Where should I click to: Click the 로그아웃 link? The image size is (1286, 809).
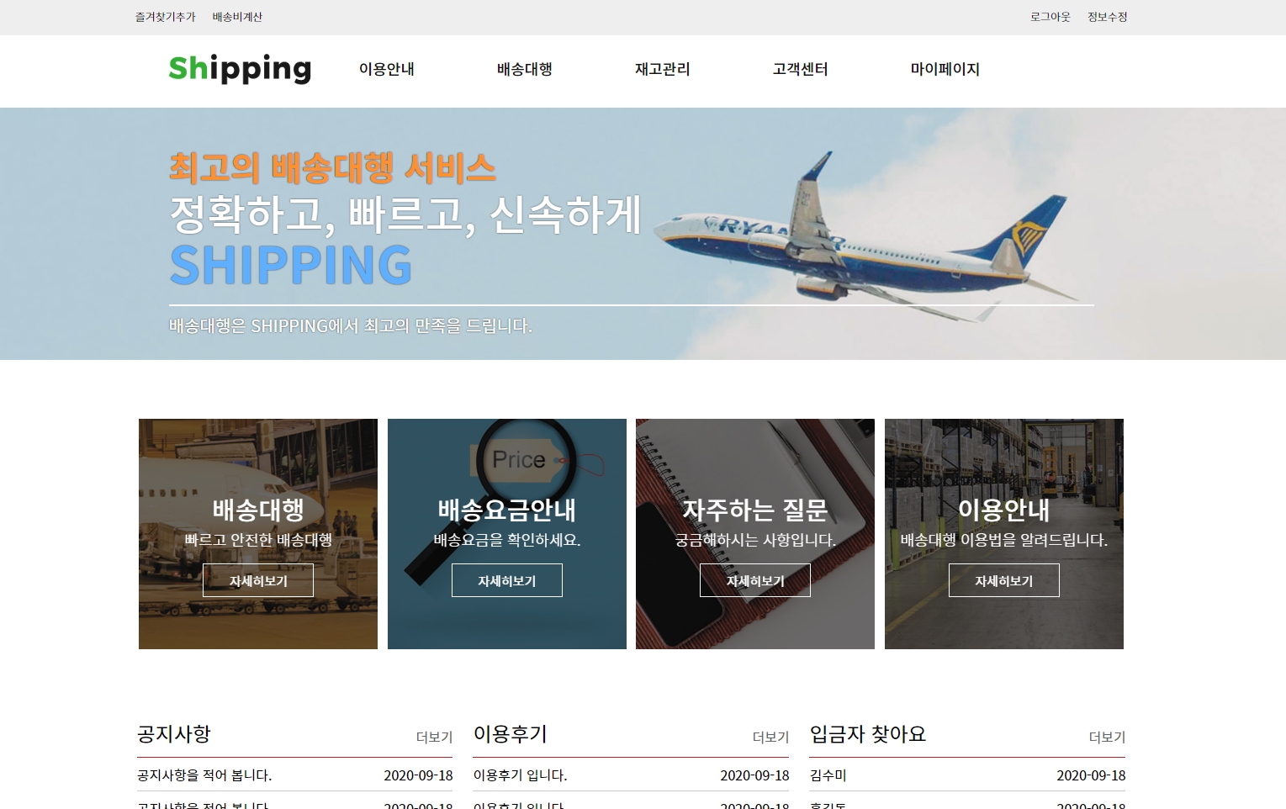(x=1050, y=17)
